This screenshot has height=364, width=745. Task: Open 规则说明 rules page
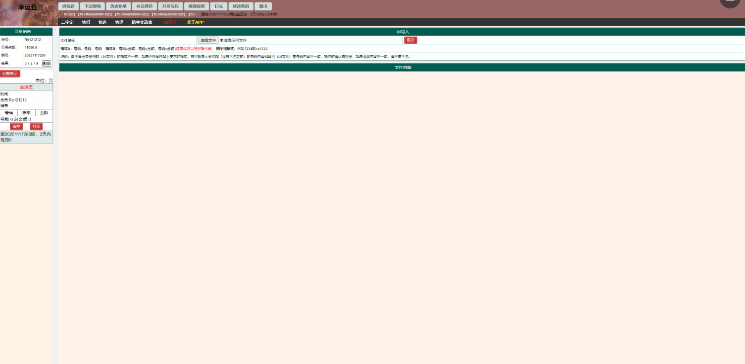[197, 6]
